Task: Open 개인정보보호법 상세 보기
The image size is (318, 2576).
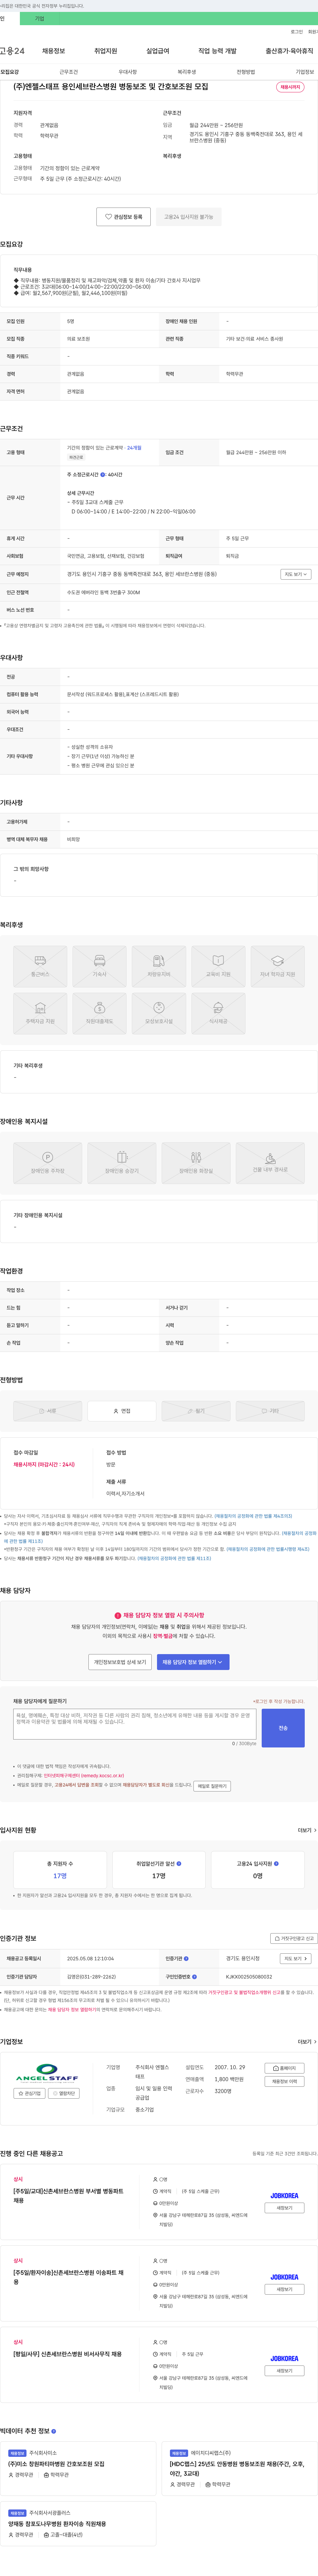Action: (120, 1662)
